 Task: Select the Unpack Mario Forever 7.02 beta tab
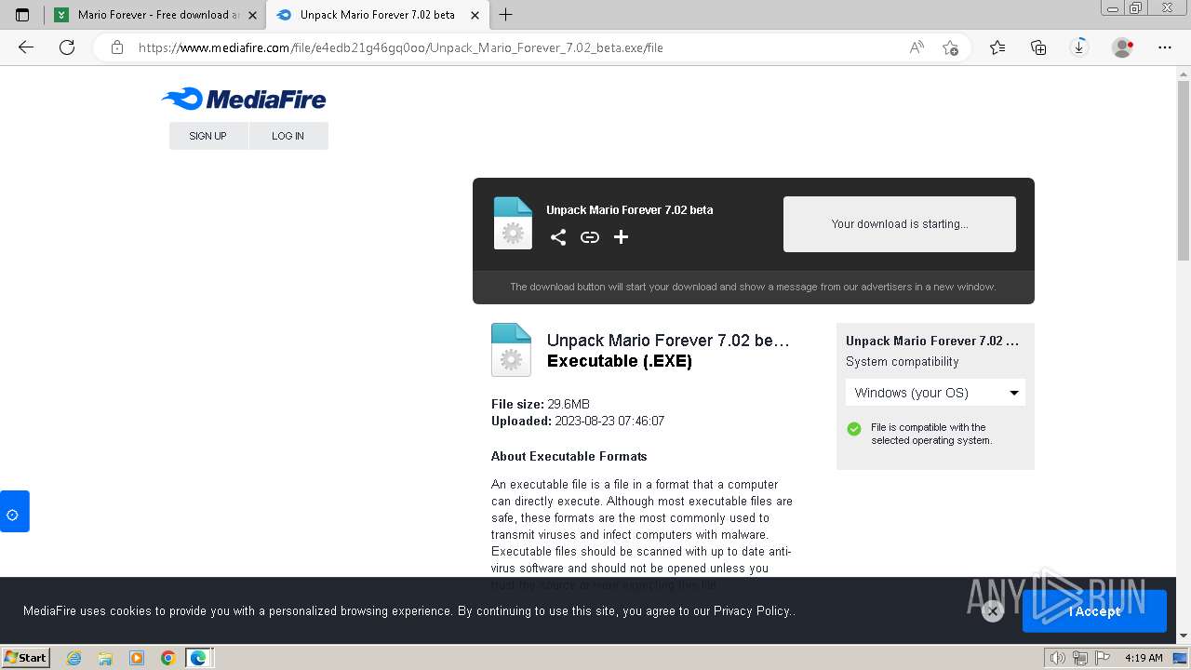point(377,15)
